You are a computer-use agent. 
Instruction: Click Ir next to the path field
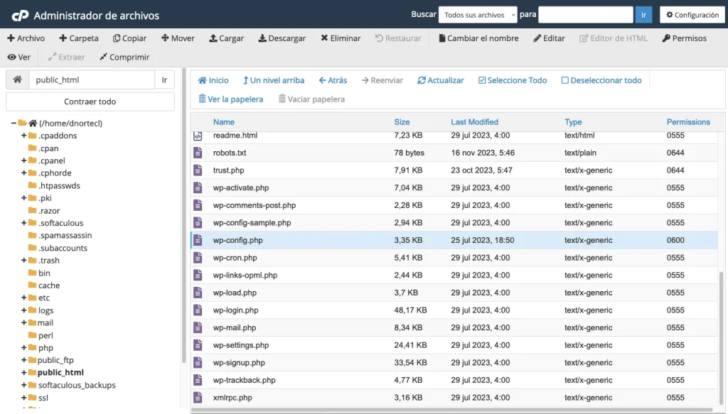click(164, 80)
